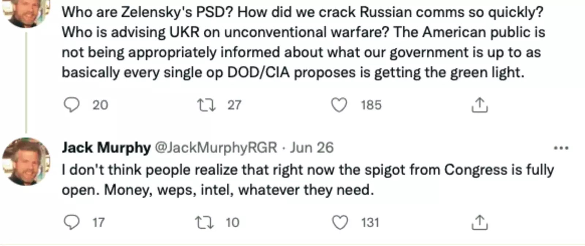Click the 27 retweets count number
This screenshot has width=585, height=246.
(234, 105)
